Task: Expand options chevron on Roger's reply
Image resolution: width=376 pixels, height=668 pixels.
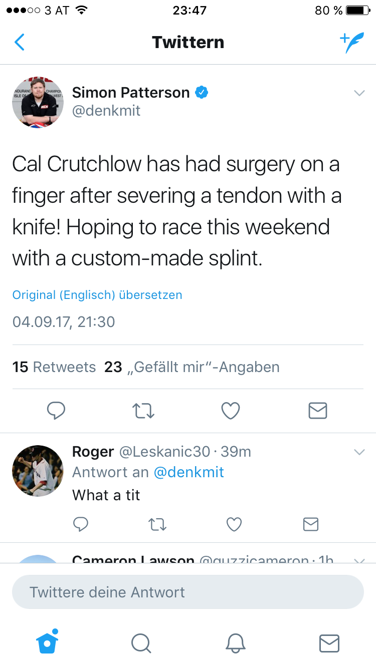Action: (359, 452)
